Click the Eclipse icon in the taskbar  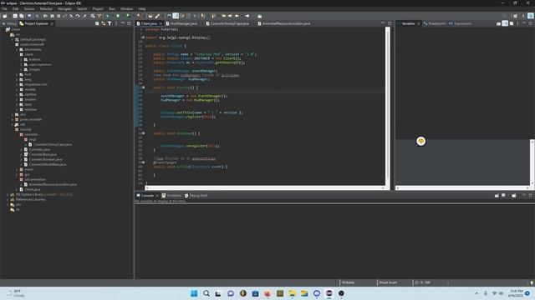point(329,293)
